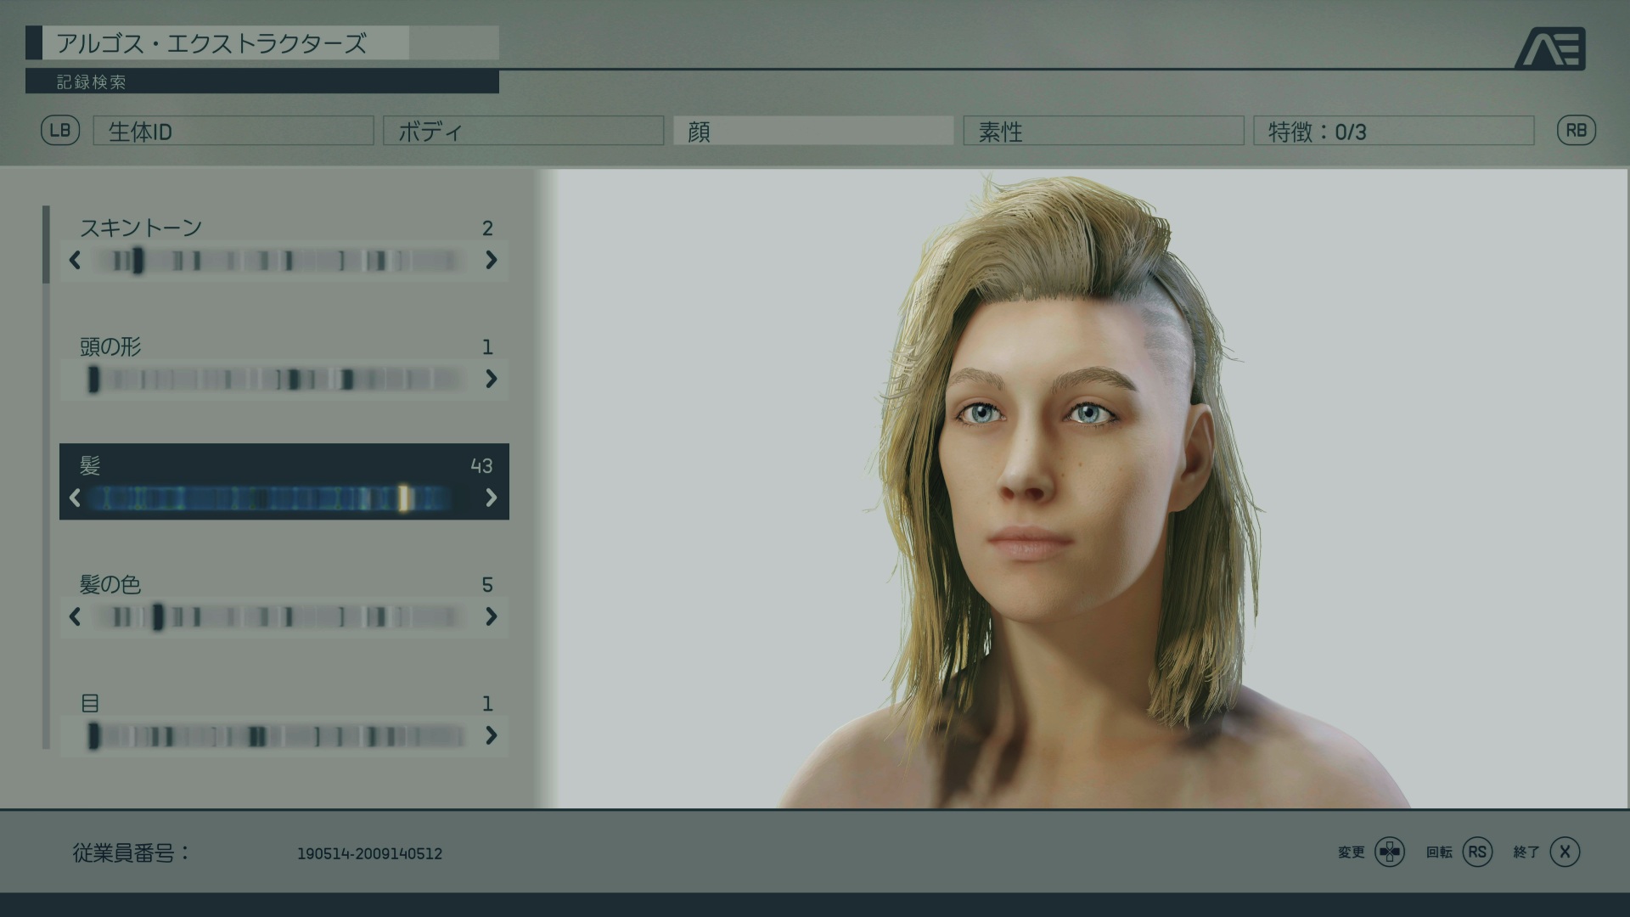Switch to the 生体ID tab
Image resolution: width=1630 pixels, height=917 pixels.
(233, 131)
